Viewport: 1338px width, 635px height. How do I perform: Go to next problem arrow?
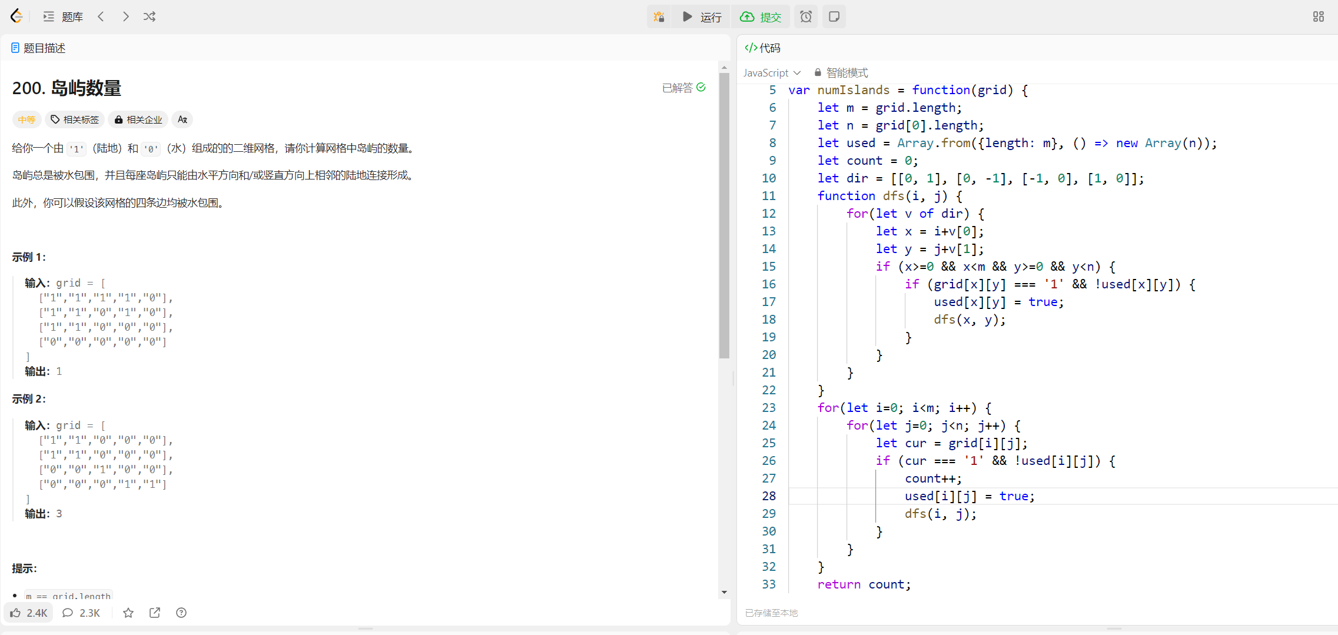[125, 16]
